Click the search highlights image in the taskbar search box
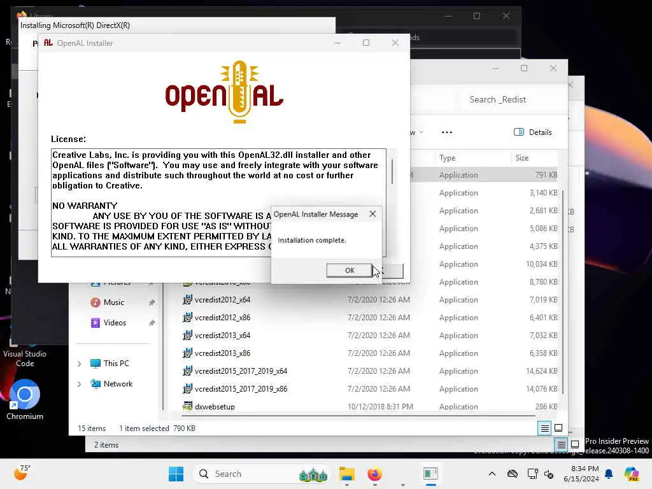 tap(313, 474)
